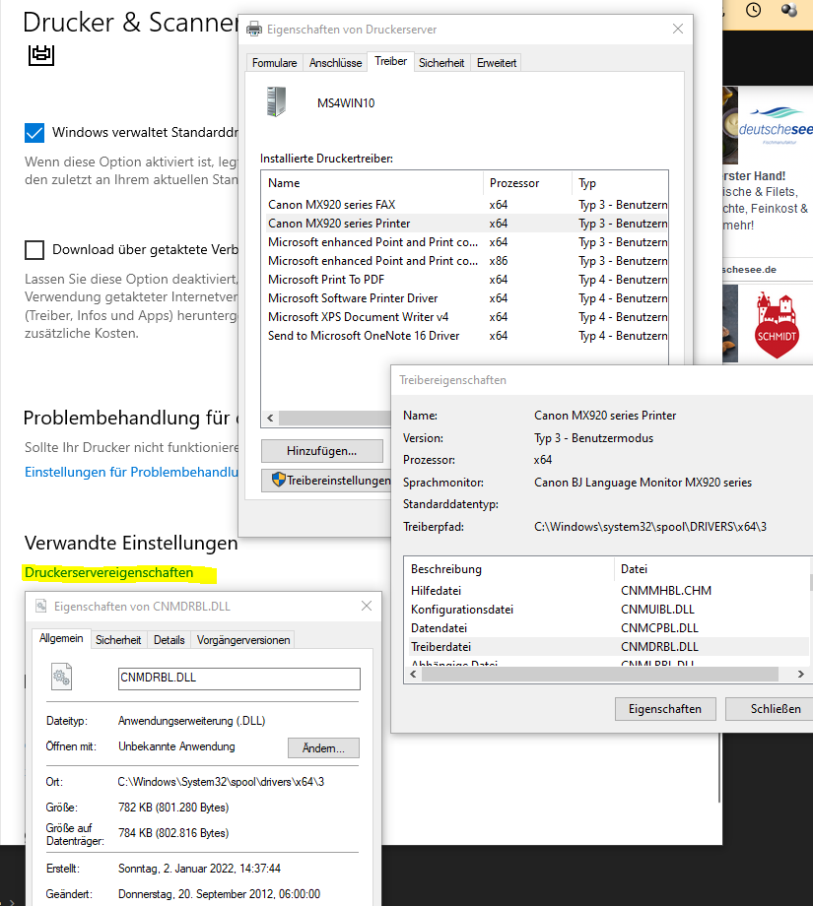Switch to the Vorgängerversionen tab

tap(242, 640)
